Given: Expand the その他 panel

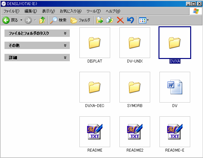Looking at the screenshot, I should tap(37, 46).
